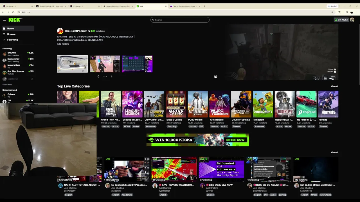Open PUBG Mobile category cover

[198, 104]
